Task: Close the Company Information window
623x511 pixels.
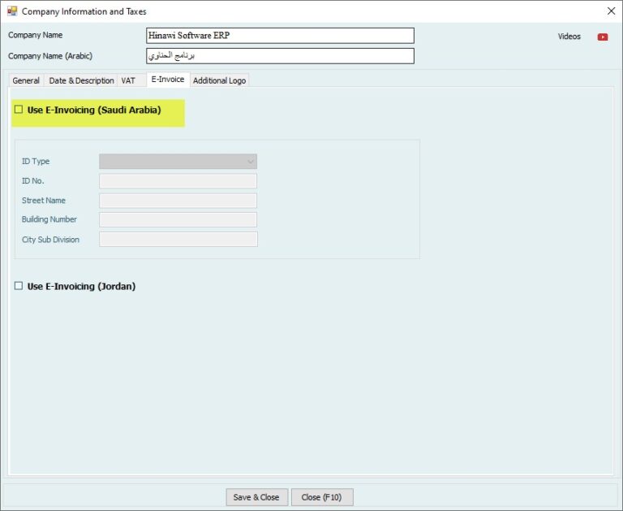Action: point(611,11)
